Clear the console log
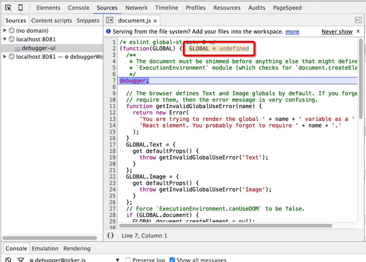366x262 pixels. pos(8,260)
